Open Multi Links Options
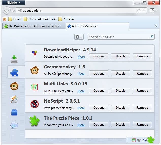This screenshot has height=145, width=161. 99,91
